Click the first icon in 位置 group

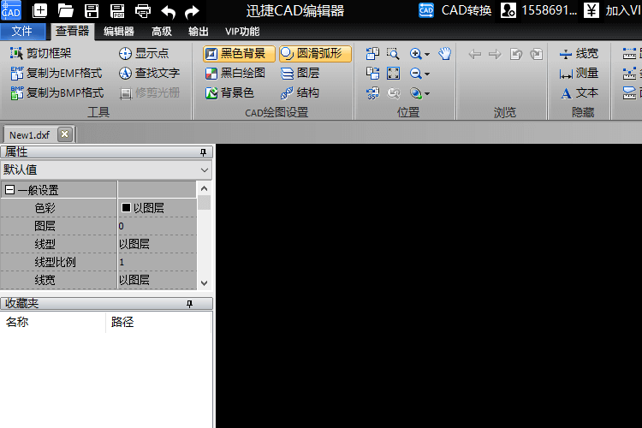point(372,53)
